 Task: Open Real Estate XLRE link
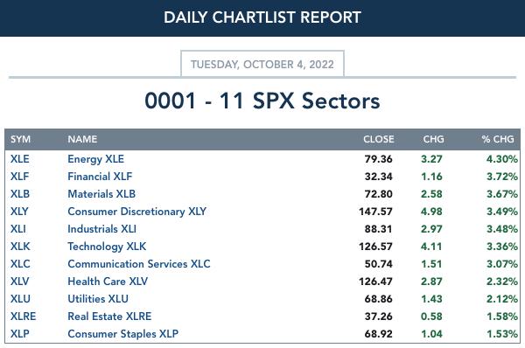pyautogui.click(x=109, y=317)
